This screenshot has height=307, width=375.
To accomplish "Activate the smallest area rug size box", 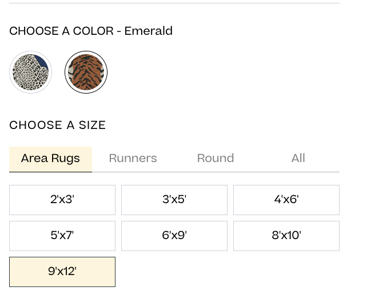I will pos(62,200).
